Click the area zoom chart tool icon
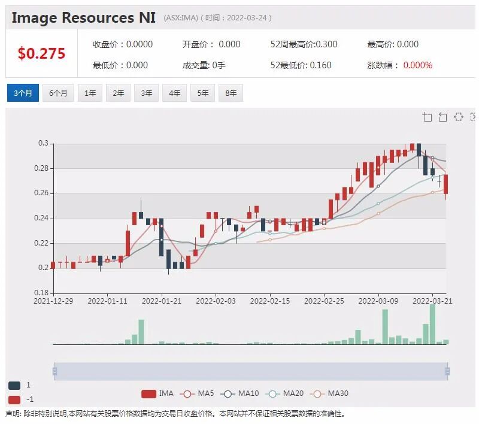Screen dimensions: 479x424 [x=427, y=117]
